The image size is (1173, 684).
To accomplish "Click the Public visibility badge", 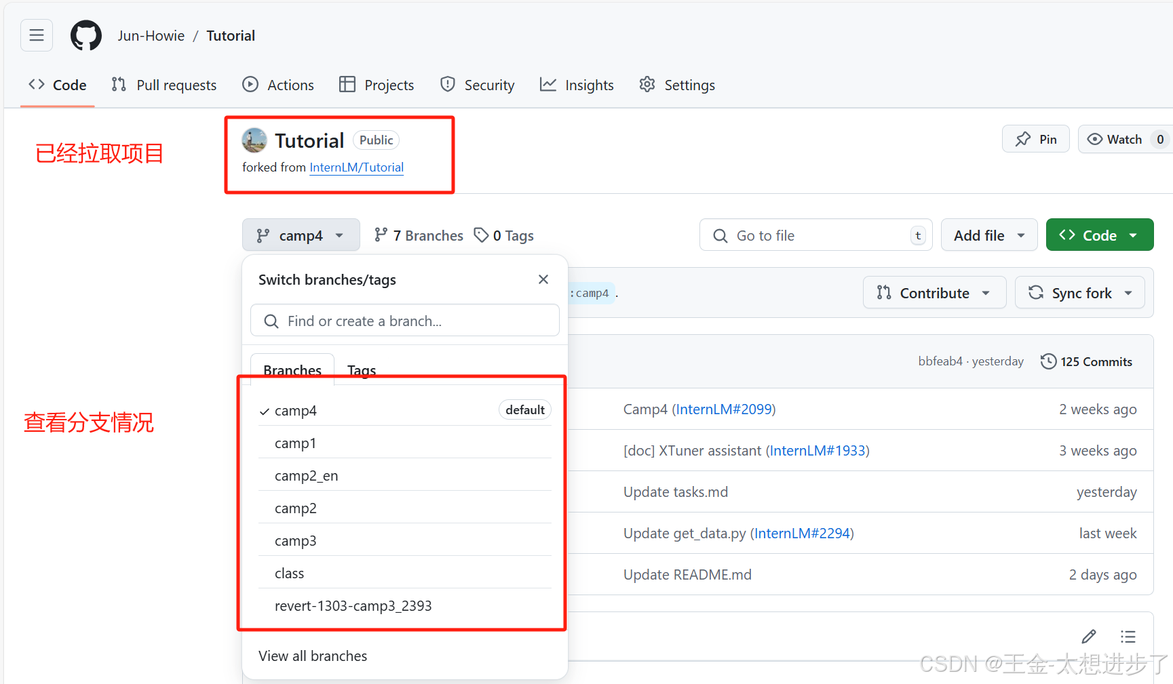I will 376,140.
